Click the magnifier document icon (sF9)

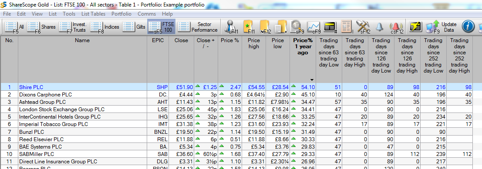(297, 27)
